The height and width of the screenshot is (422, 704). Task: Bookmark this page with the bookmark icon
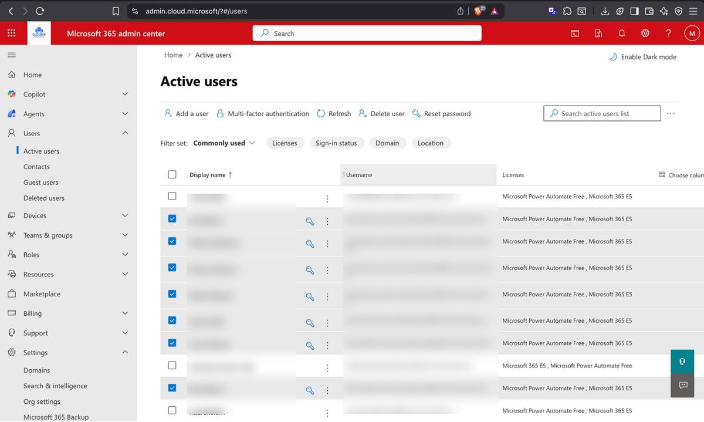pos(116,11)
